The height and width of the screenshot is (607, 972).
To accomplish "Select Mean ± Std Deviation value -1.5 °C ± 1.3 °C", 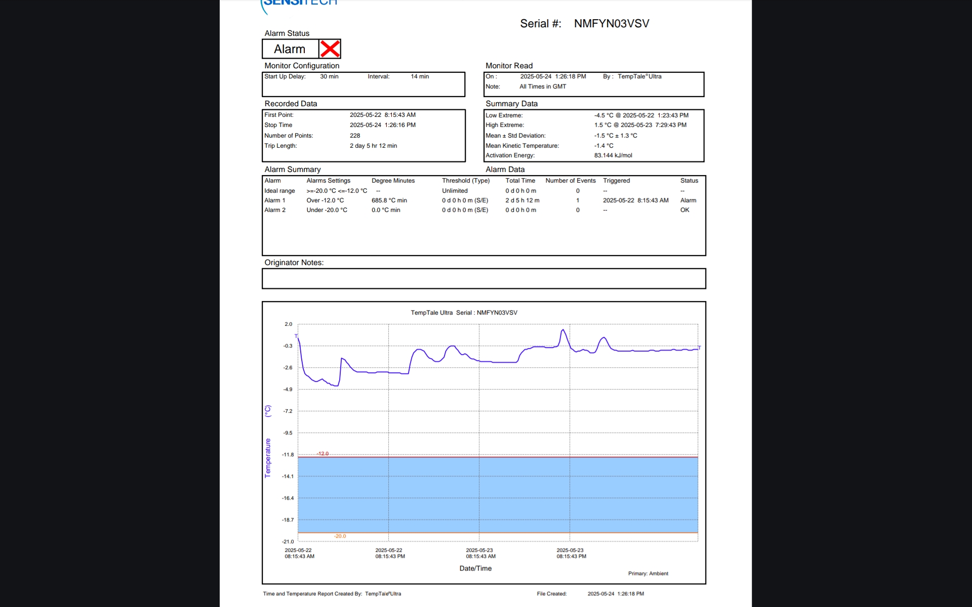I will click(x=616, y=136).
